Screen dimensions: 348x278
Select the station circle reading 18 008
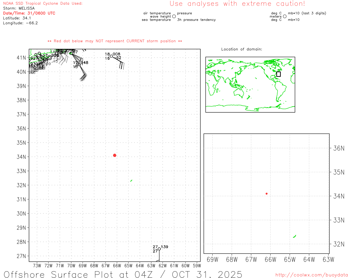coord(111,56)
